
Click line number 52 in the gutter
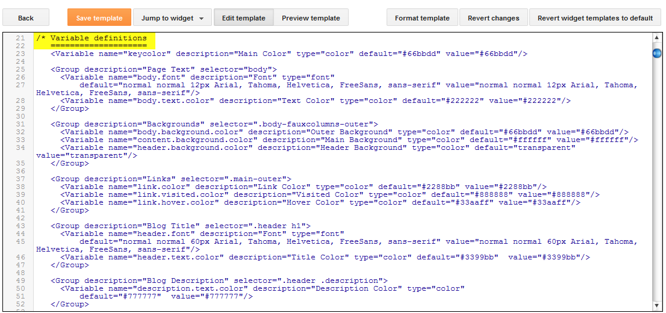click(x=20, y=304)
